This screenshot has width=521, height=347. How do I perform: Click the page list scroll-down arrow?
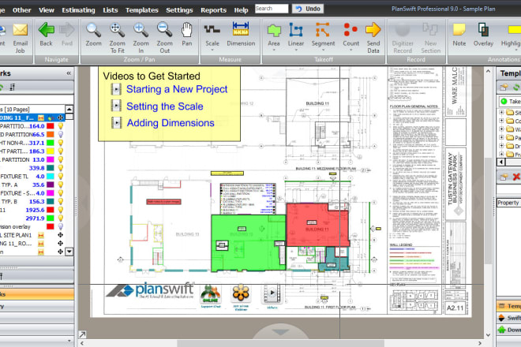click(69, 252)
